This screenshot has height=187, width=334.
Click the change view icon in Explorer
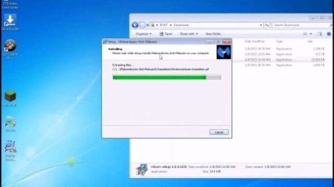coord(305,34)
